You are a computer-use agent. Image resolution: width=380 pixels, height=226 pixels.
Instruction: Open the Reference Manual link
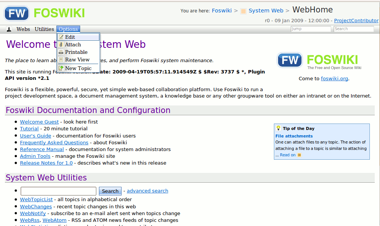pos(42,149)
